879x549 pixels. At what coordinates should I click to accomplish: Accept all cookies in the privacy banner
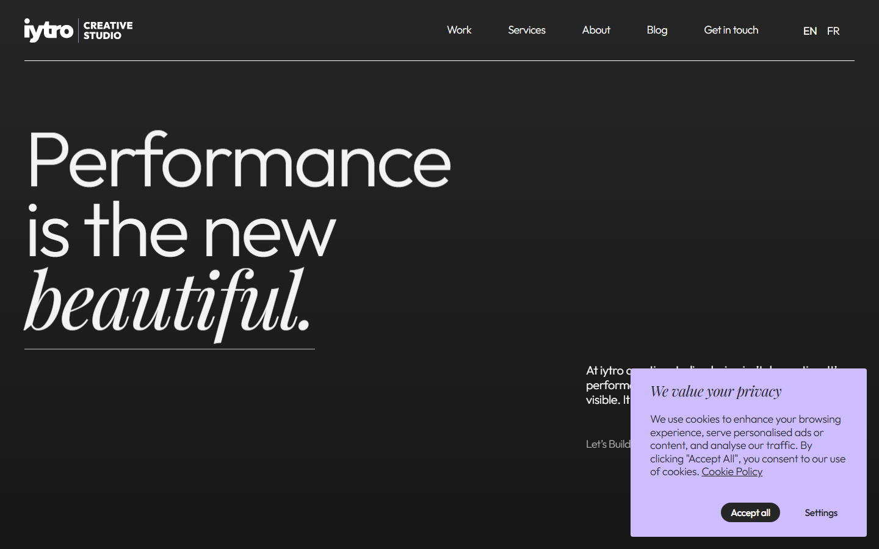click(x=750, y=512)
